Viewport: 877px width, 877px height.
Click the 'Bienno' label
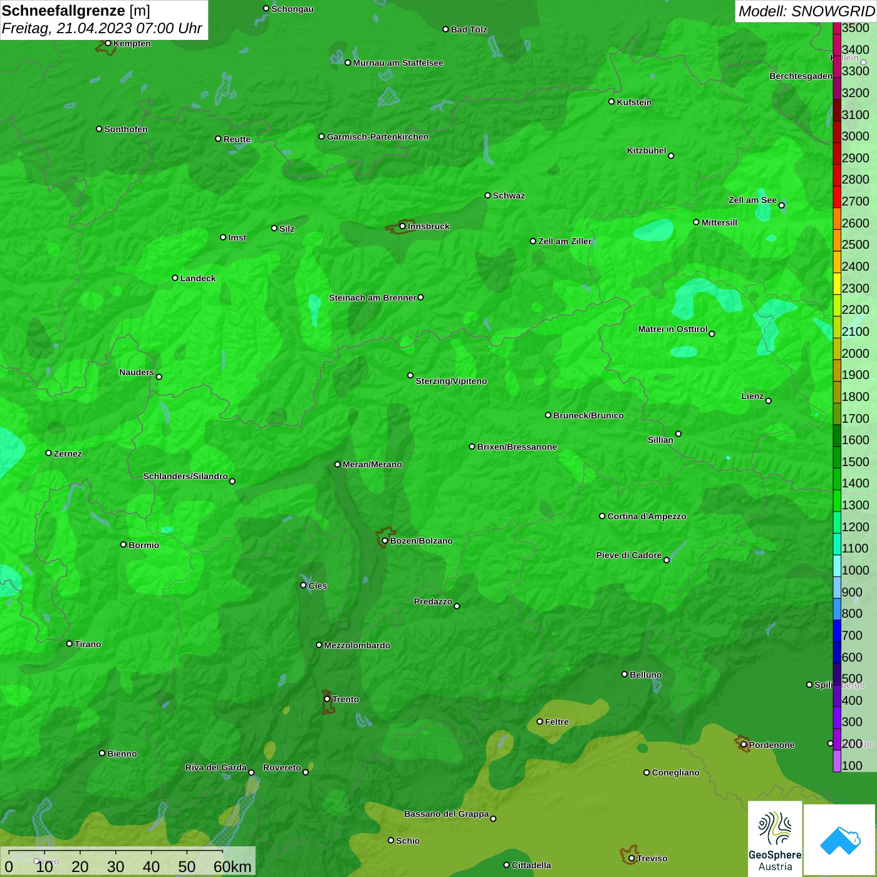pos(122,754)
